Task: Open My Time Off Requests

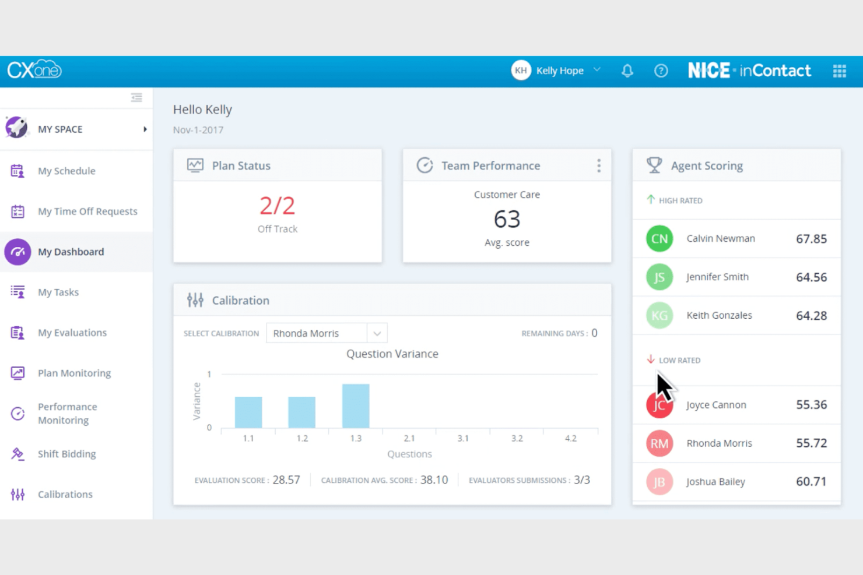Action: pos(87,211)
